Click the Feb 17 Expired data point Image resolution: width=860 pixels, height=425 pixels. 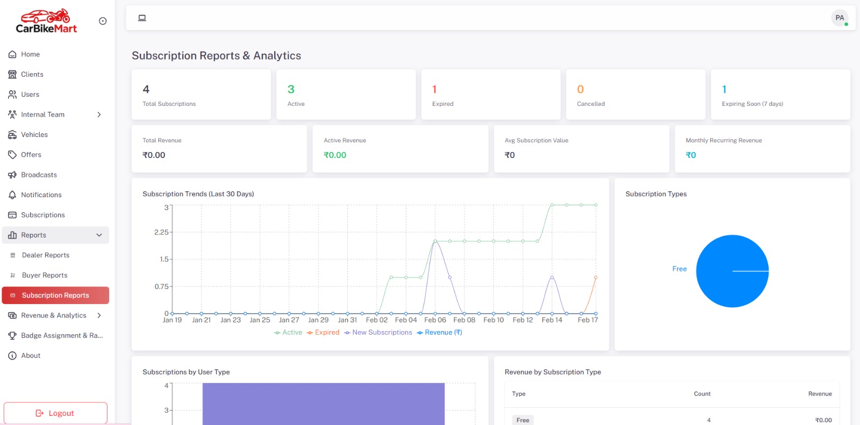[x=596, y=277]
